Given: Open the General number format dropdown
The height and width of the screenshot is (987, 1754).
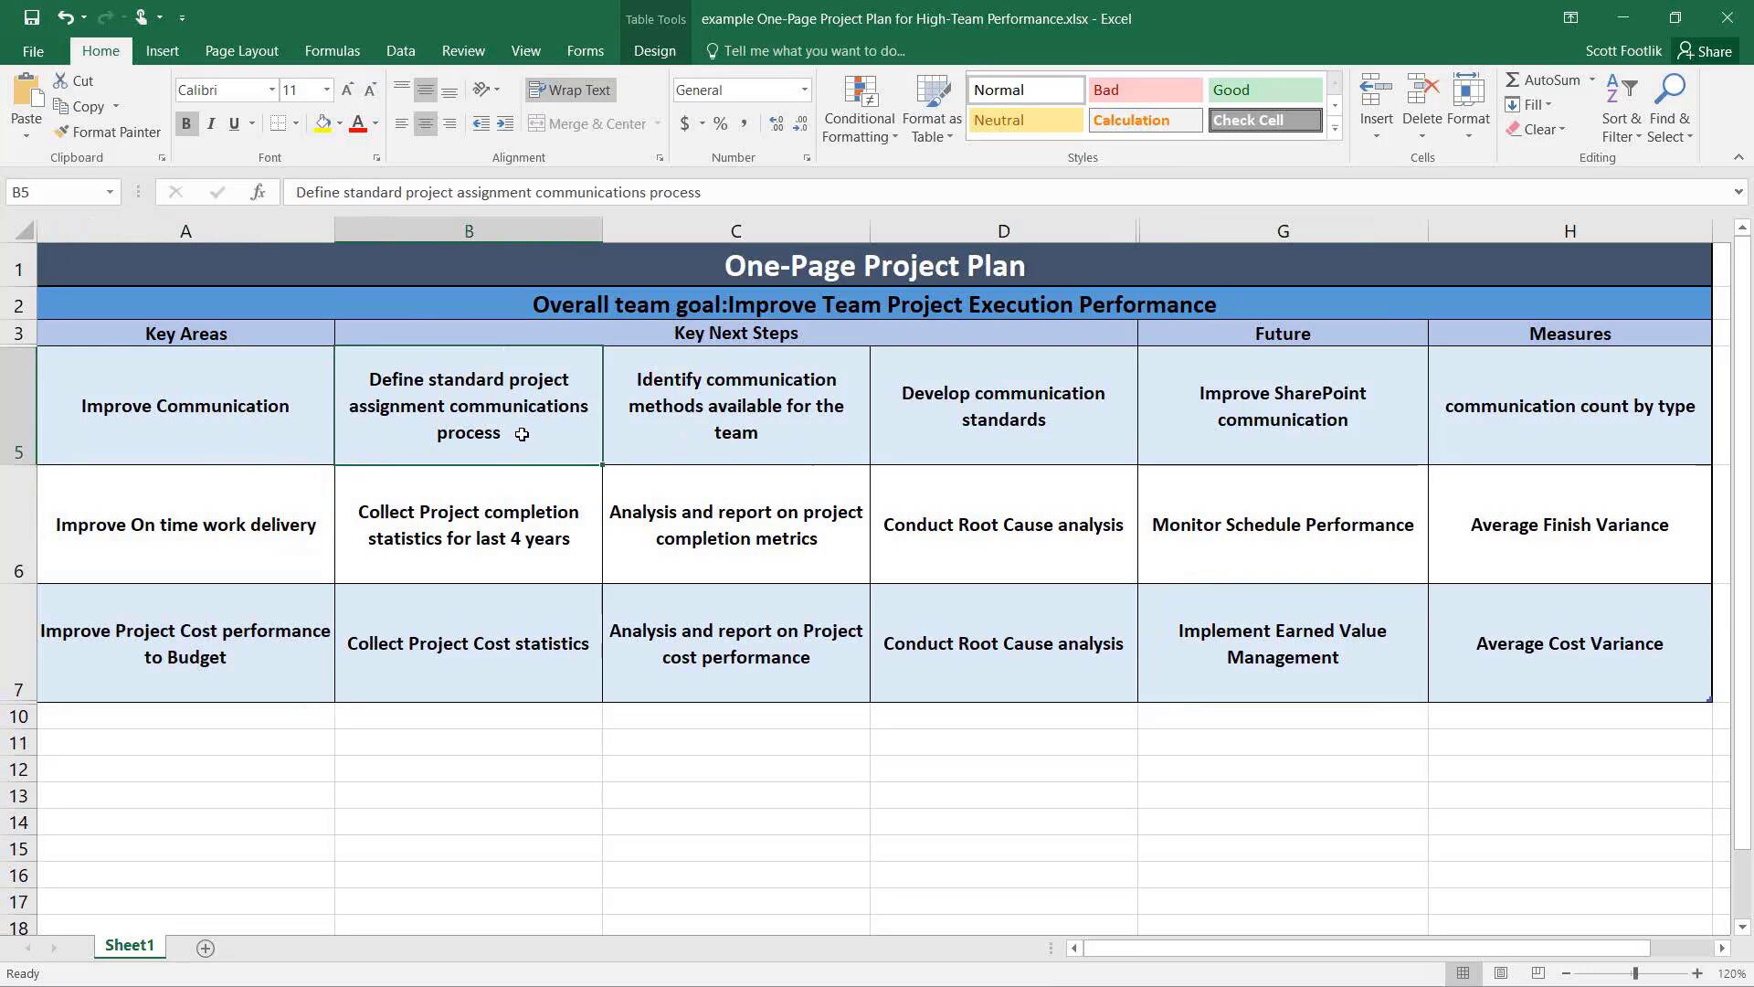Looking at the screenshot, I should [804, 90].
